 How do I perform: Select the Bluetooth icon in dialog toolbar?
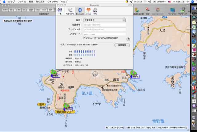tap(80, 11)
